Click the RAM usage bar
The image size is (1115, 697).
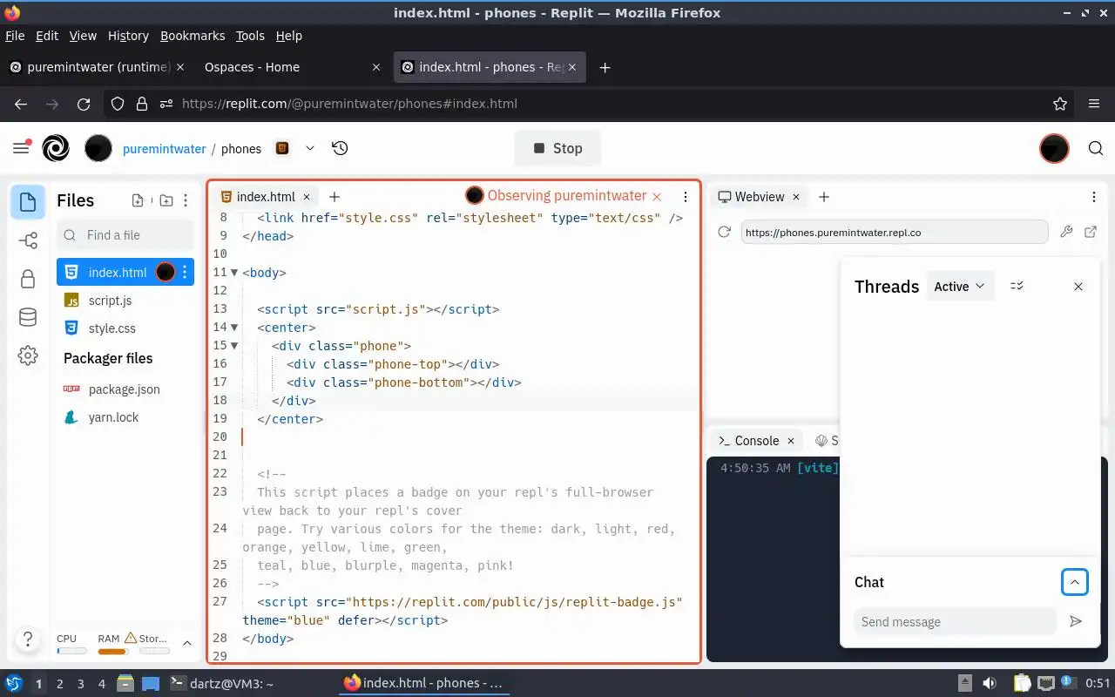(112, 651)
